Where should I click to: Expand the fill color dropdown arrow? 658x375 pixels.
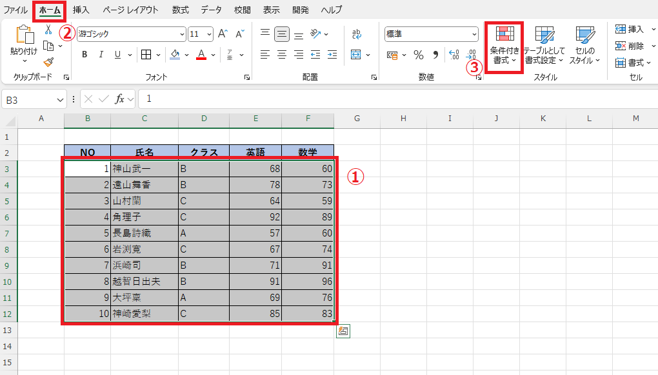coord(186,55)
